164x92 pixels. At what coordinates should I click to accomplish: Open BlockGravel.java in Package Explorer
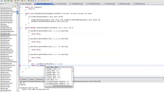click(x=6, y=87)
